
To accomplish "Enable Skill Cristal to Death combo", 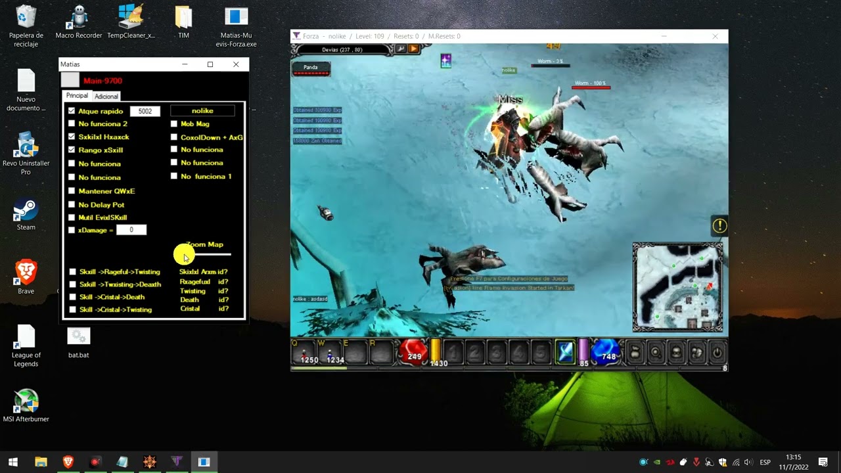I will point(73,297).
